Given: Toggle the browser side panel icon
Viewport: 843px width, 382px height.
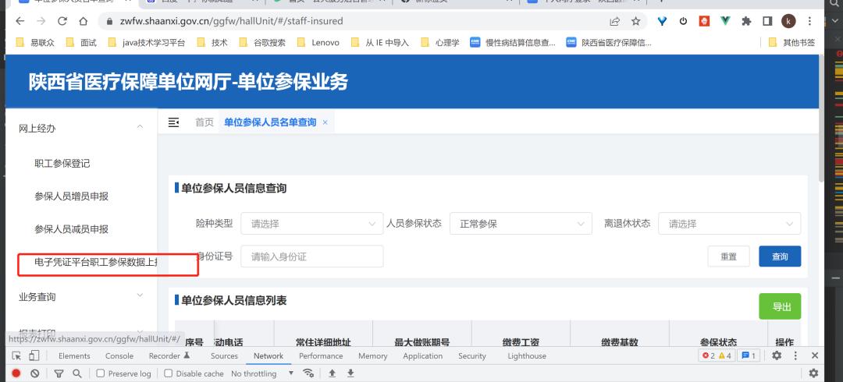Looking at the screenshot, I should 767,22.
